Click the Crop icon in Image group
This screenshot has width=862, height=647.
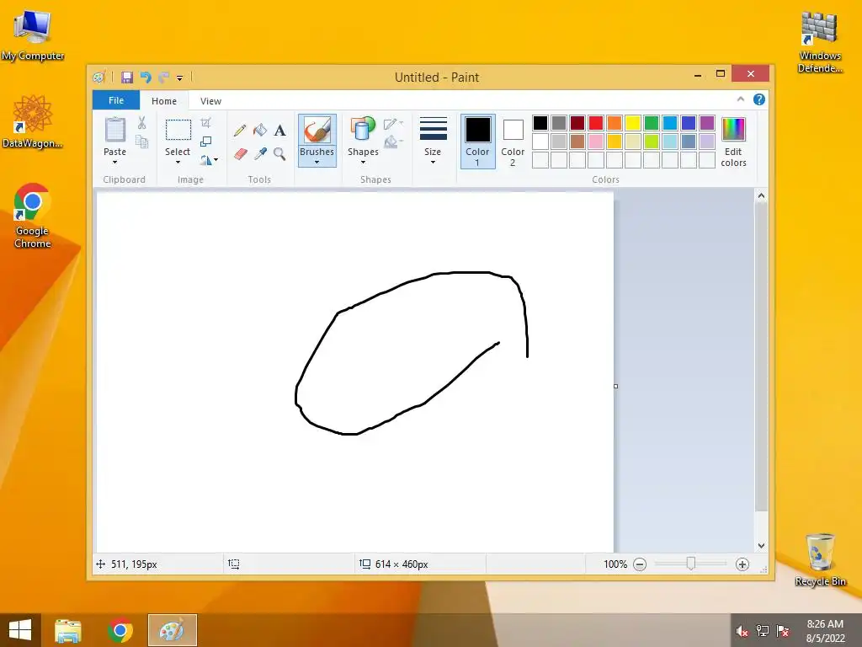coord(205,122)
